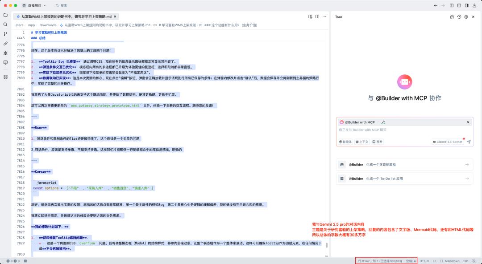Viewport: 482px width, 264px height.
Task: Toggle the right AI sidebar layout
Action: pos(467,5)
